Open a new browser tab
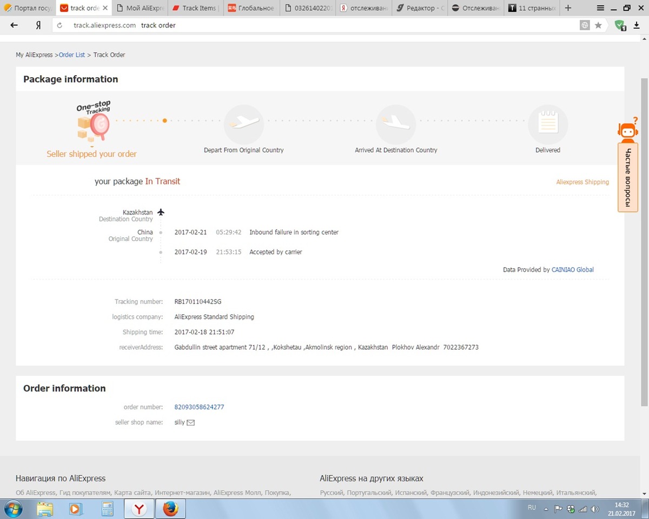The width and height of the screenshot is (649, 519). tap(568, 8)
